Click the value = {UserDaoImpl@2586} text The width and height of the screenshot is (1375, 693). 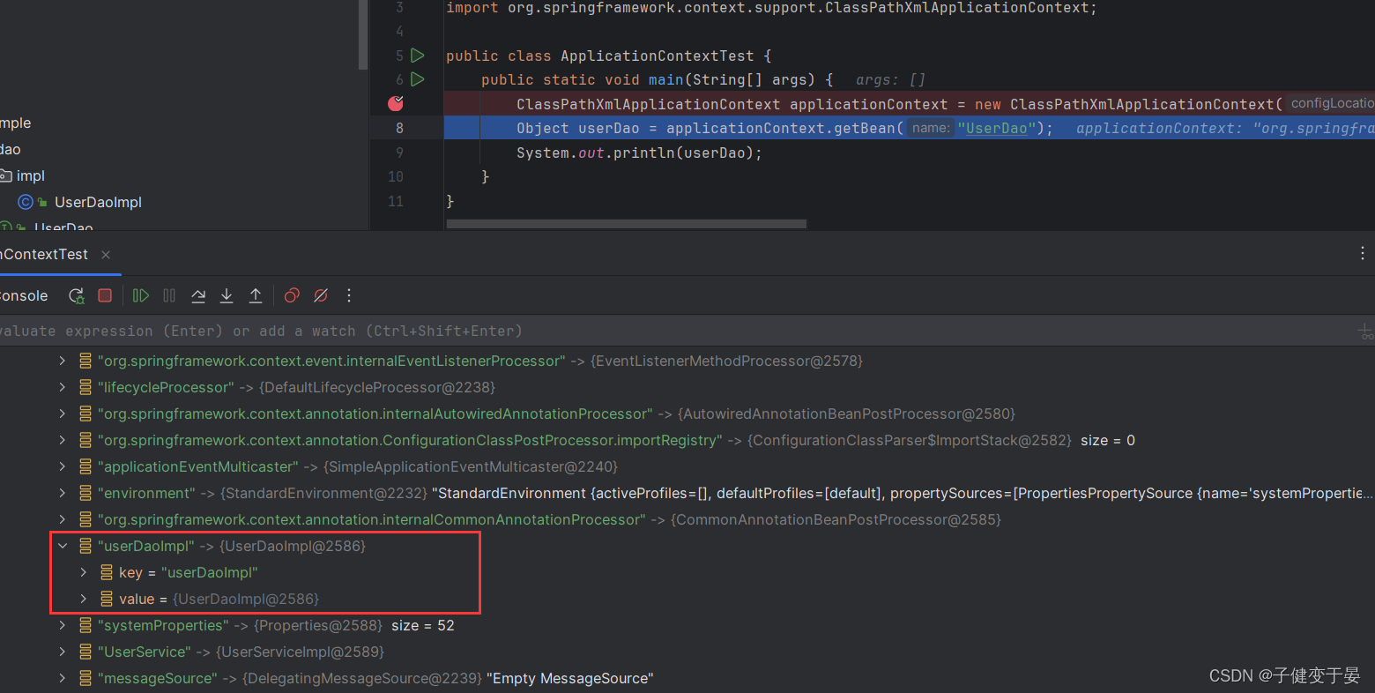[x=219, y=599]
